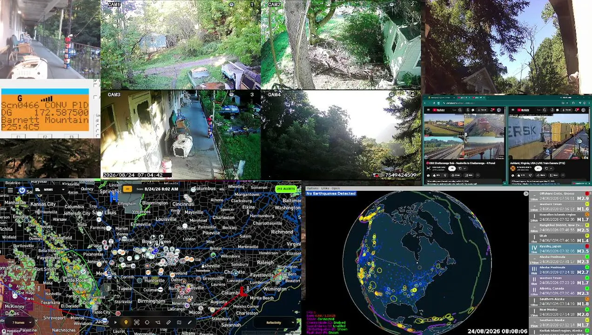
Task: Open the browser extensions puzzle icon
Action: coord(573,103)
